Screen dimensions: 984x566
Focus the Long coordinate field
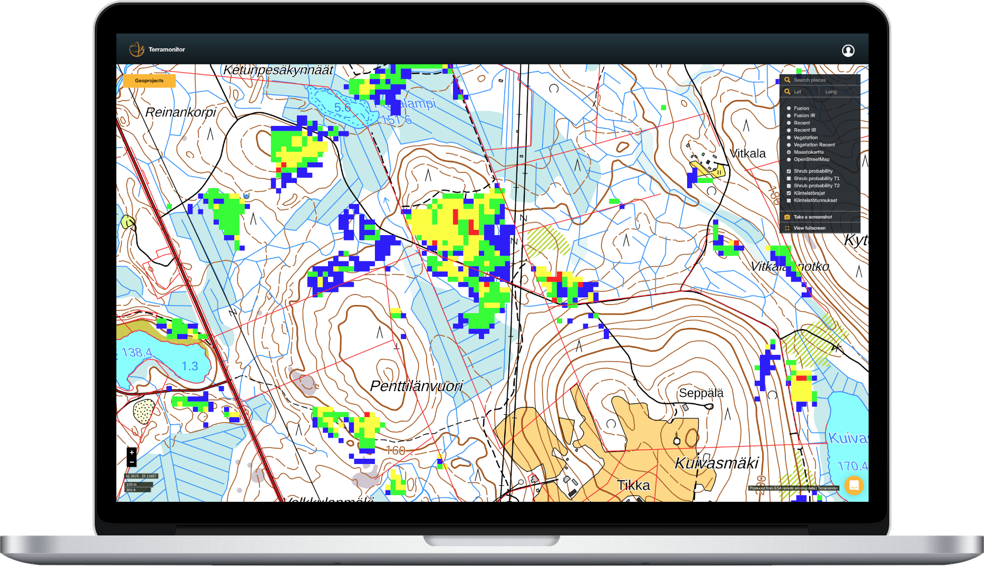(840, 91)
